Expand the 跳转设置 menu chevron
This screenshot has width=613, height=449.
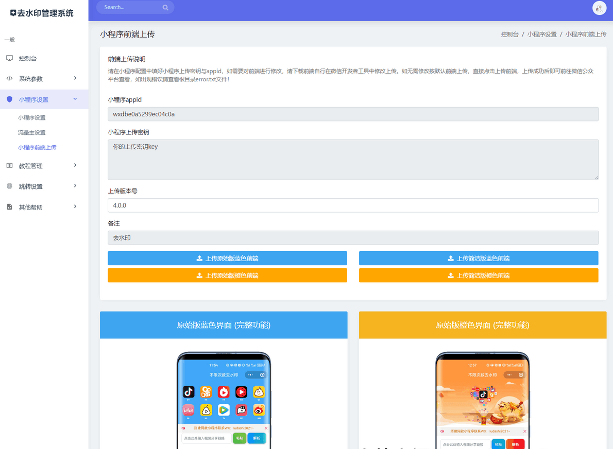[75, 185]
